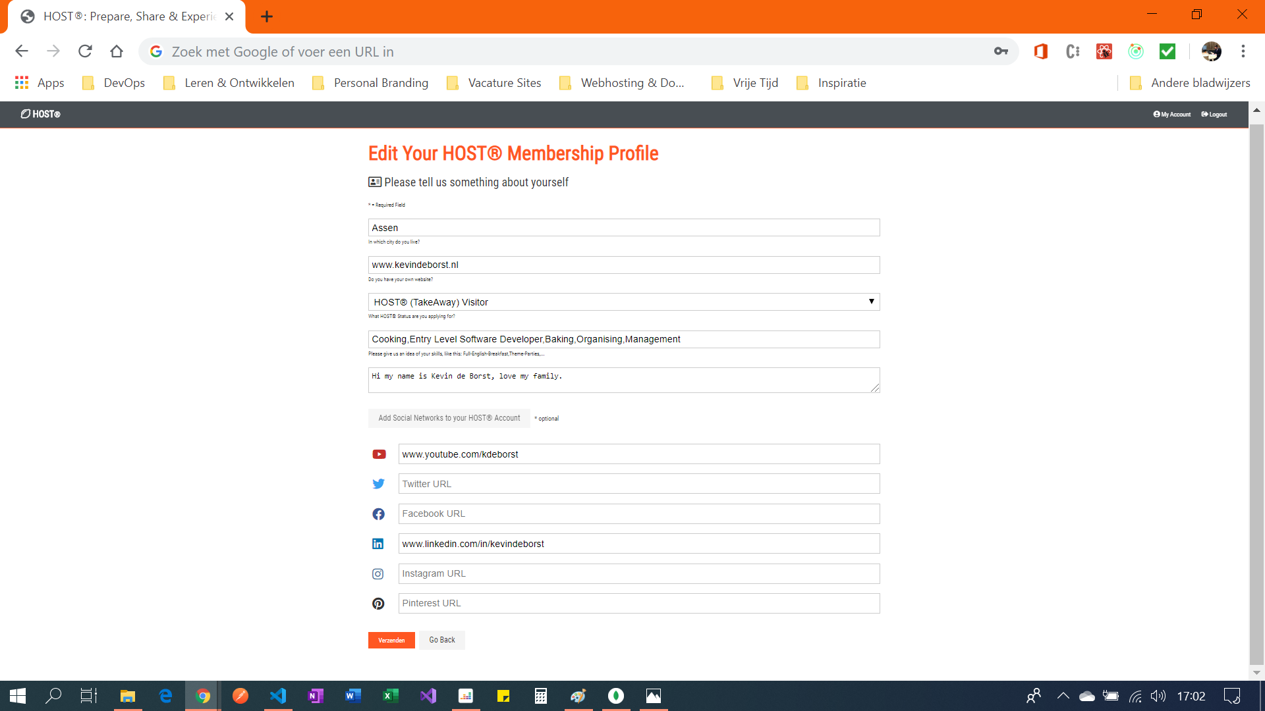This screenshot has height=711, width=1265.
Task: Click the YouTube icon beside the URL field
Action: (379, 454)
